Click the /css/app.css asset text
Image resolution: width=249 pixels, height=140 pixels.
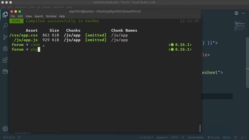[23, 35]
